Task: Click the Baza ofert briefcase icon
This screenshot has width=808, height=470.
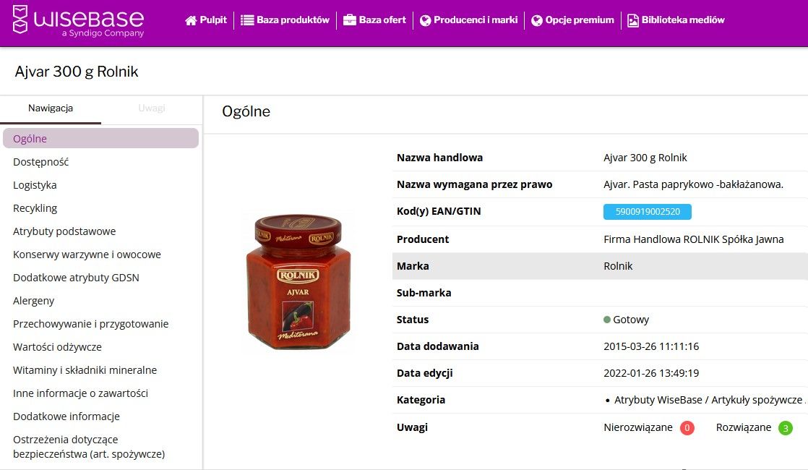Action: [x=349, y=20]
